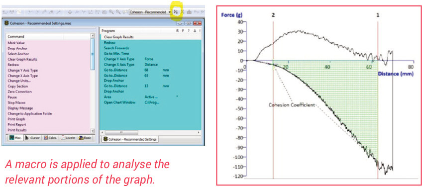Click anchor line 1 on the graph
The height and width of the screenshot is (189, 423).
coord(378,100)
